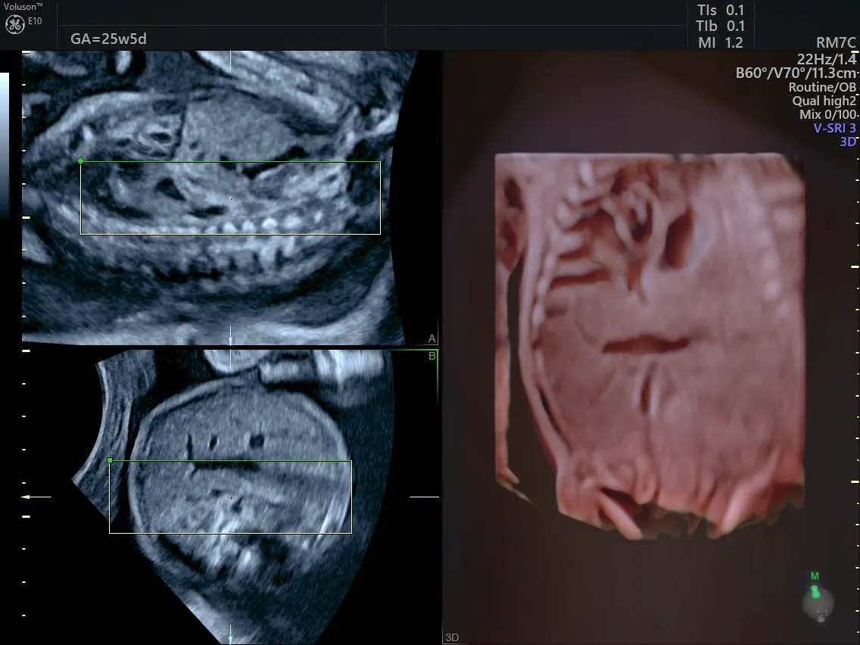Viewport: 860px width, 645px height.
Task: Click the yellow arrow marker left of plane B
Action: [x=36, y=497]
